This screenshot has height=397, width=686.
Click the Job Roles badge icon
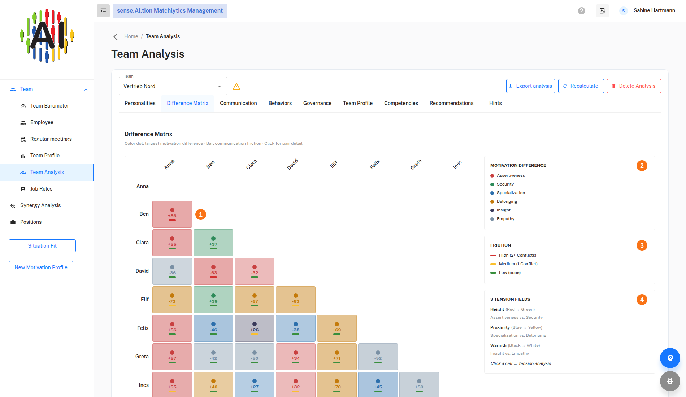pyautogui.click(x=23, y=189)
